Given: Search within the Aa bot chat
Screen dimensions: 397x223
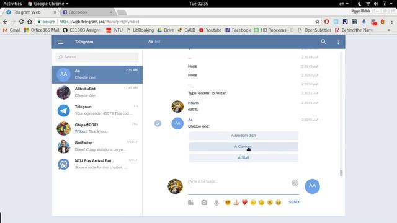Looking at the screenshot, I should coord(323,42).
